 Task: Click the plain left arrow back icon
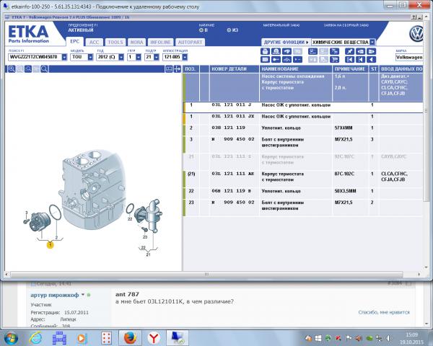coord(371,59)
